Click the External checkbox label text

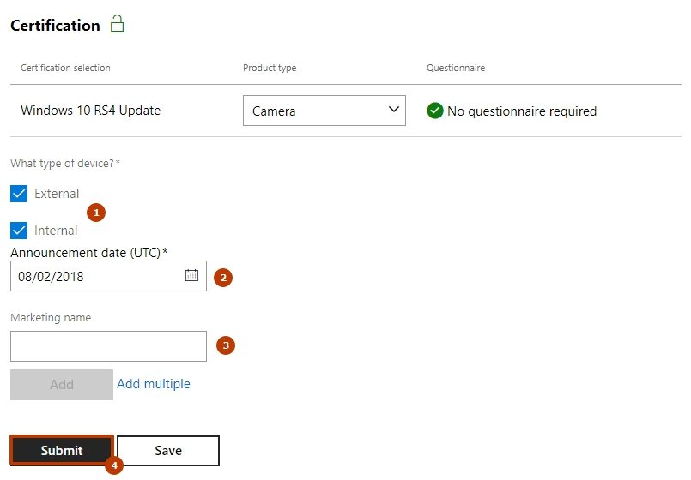57,194
